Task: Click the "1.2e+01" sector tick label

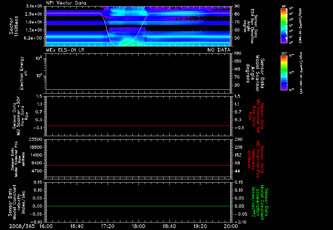Action: pyautogui.click(x=34, y=30)
